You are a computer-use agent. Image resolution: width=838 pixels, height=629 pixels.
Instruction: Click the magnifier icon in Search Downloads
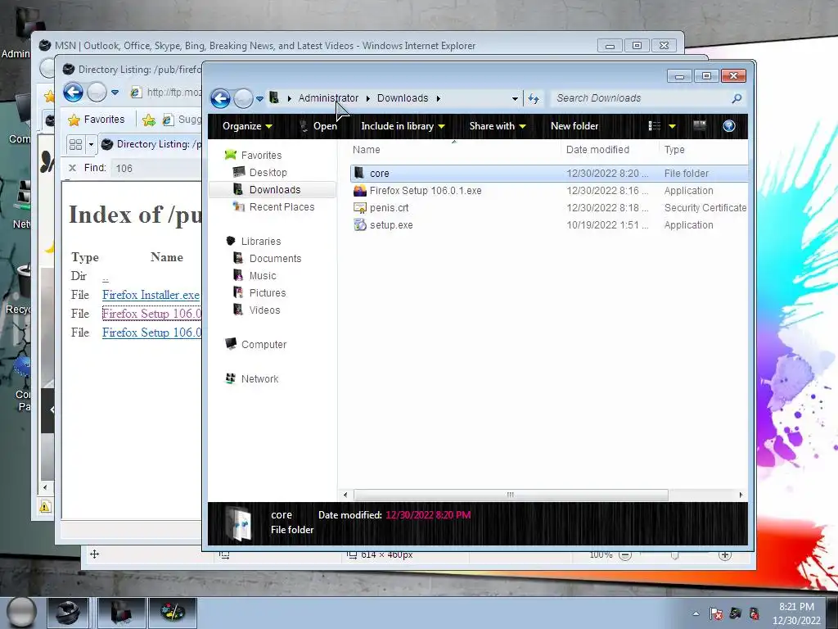coord(737,98)
